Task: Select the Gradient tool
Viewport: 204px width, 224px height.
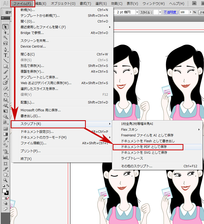Action: coord(5,134)
